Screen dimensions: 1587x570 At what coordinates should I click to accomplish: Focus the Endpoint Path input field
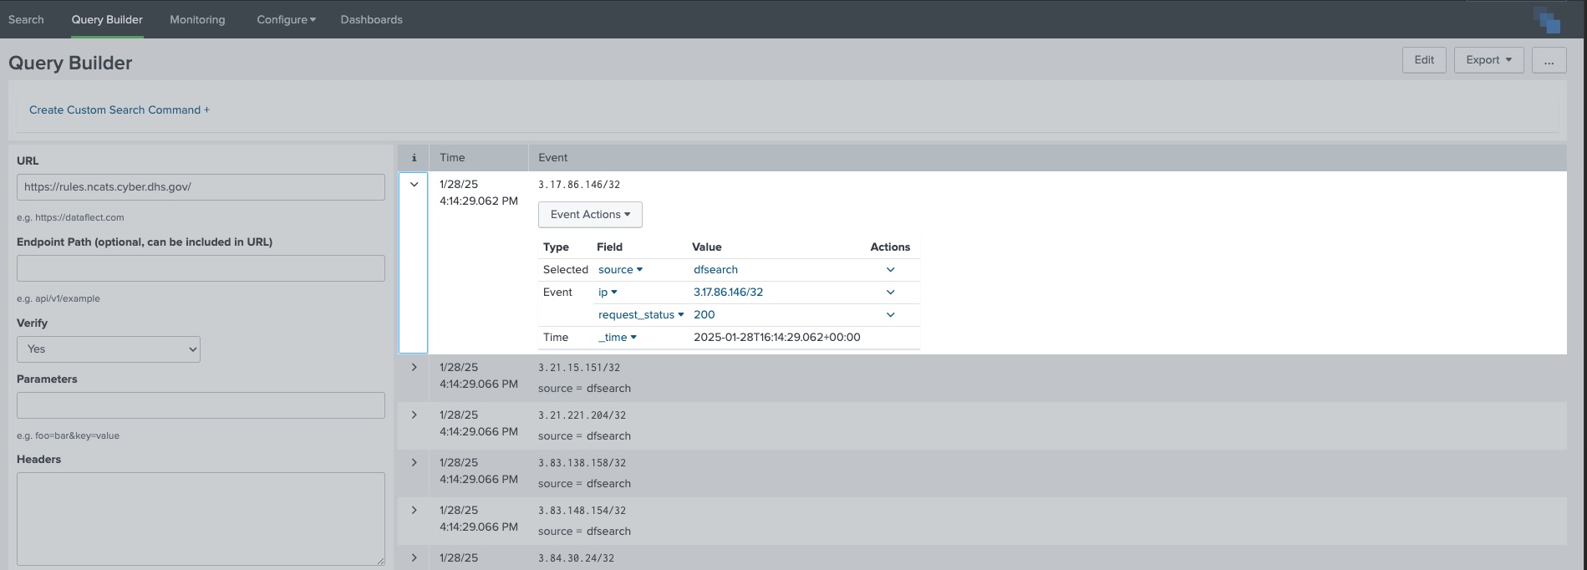point(201,268)
